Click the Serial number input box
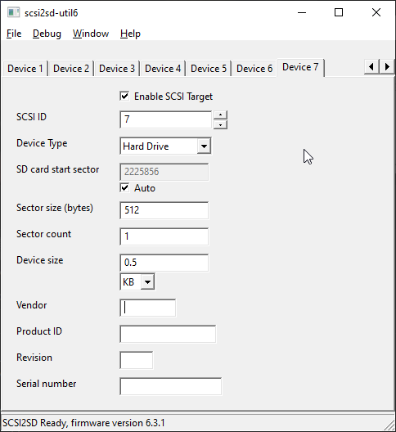 (x=170, y=386)
